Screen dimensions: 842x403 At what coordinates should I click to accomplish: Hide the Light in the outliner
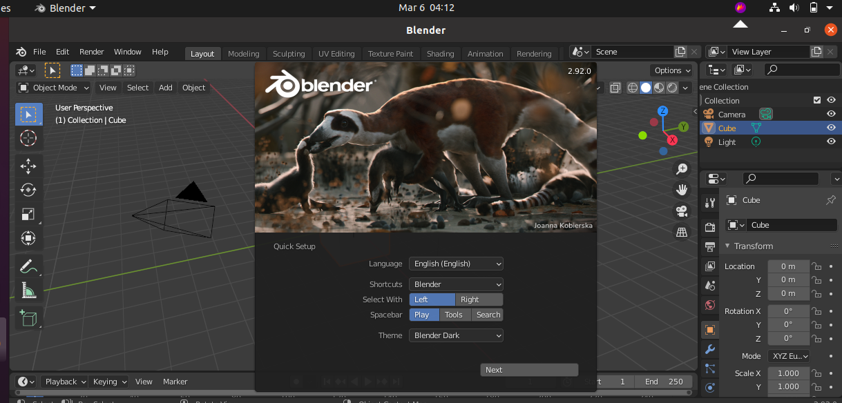click(x=831, y=142)
